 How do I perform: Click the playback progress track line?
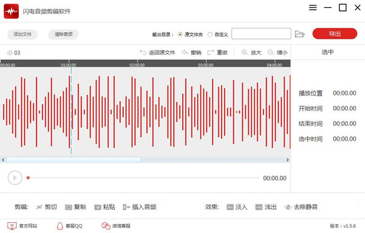point(144,178)
